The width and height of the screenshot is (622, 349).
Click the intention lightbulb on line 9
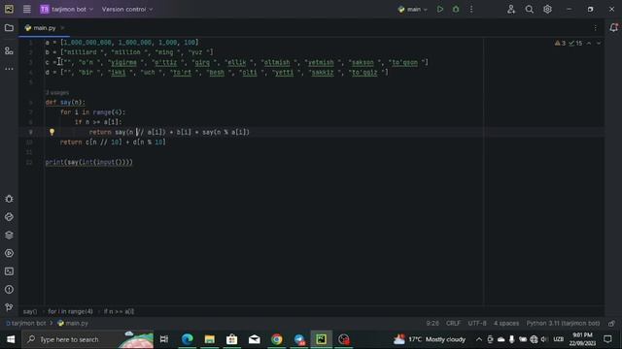52,132
